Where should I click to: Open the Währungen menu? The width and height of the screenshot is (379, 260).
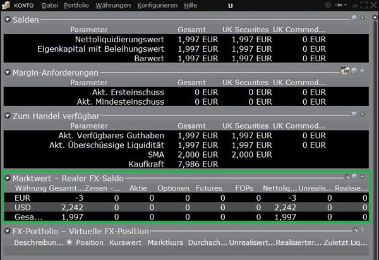113,5
